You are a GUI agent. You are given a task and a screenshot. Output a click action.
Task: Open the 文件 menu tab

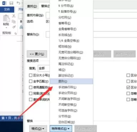(x=7, y=9)
